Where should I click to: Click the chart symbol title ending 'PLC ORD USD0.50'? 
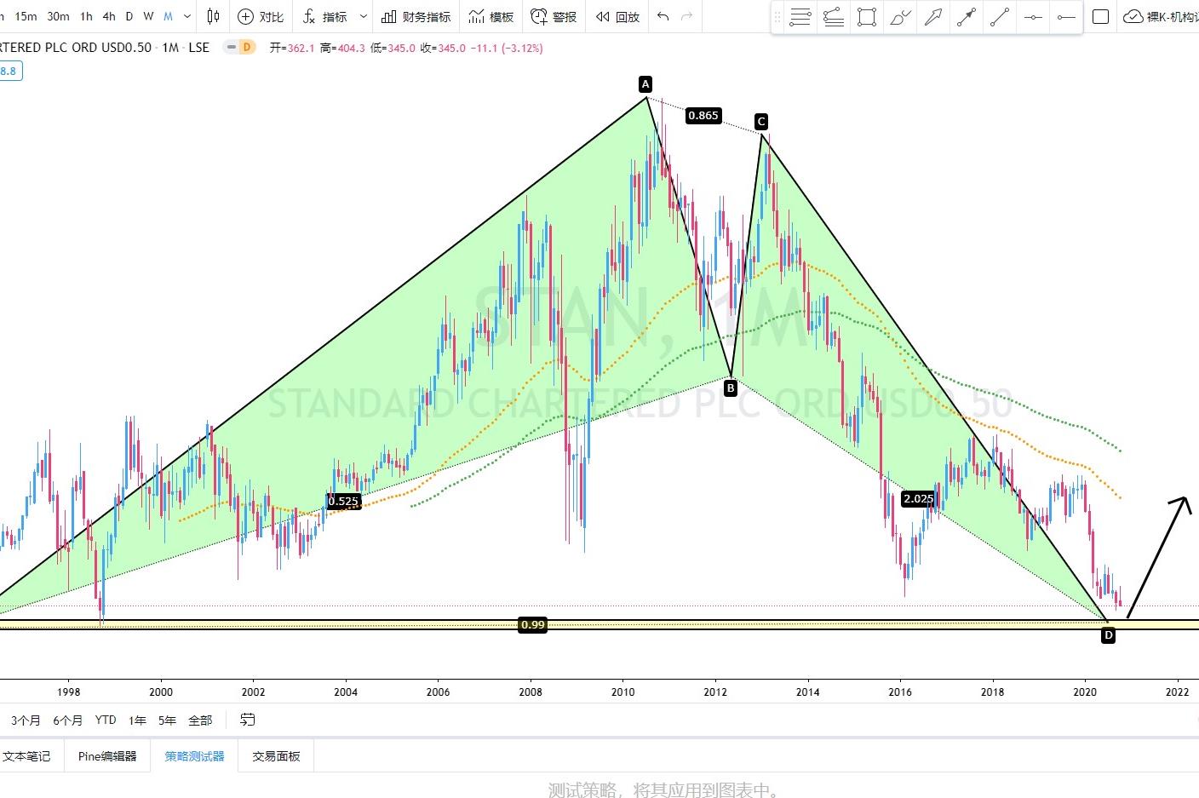click(x=76, y=48)
